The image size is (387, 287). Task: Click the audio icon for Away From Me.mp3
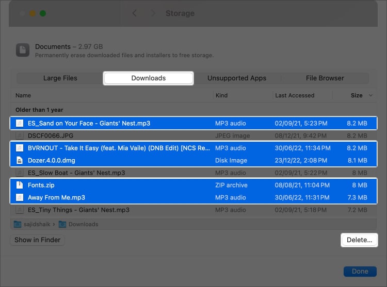tap(20, 197)
